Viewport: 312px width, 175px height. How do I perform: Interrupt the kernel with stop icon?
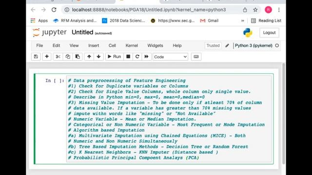click(x=128, y=57)
